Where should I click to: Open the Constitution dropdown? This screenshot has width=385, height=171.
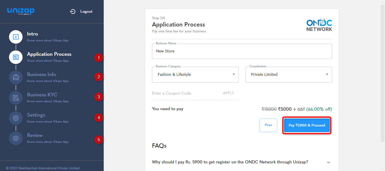289,75
